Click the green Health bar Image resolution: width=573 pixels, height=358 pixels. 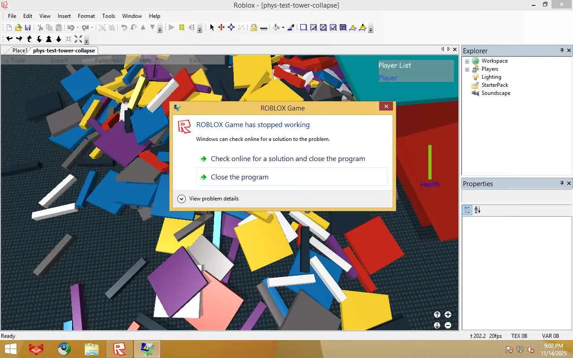[430, 162]
